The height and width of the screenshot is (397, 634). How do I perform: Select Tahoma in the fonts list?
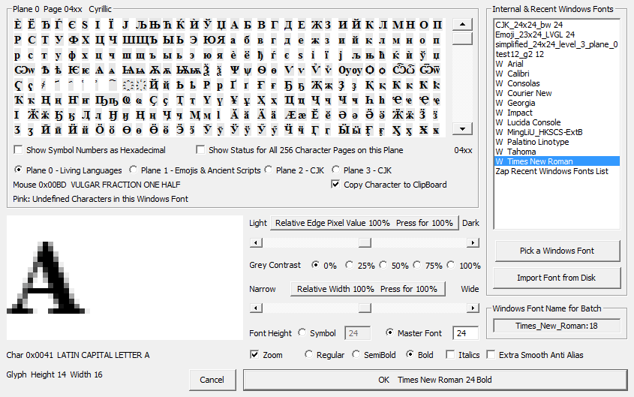(x=557, y=152)
